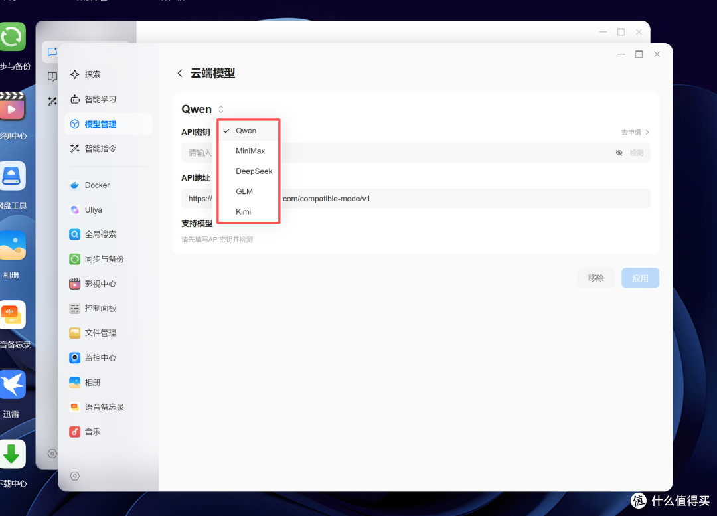Open 控制面板 from the sidebar
Screen dimensions: 717x516
click(108, 308)
